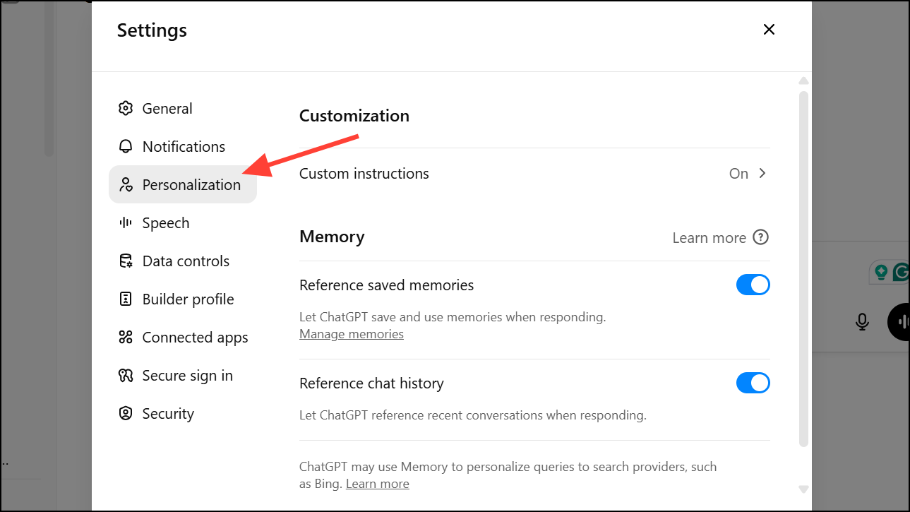
Task: Click the Memory help question mark icon
Action: point(760,238)
